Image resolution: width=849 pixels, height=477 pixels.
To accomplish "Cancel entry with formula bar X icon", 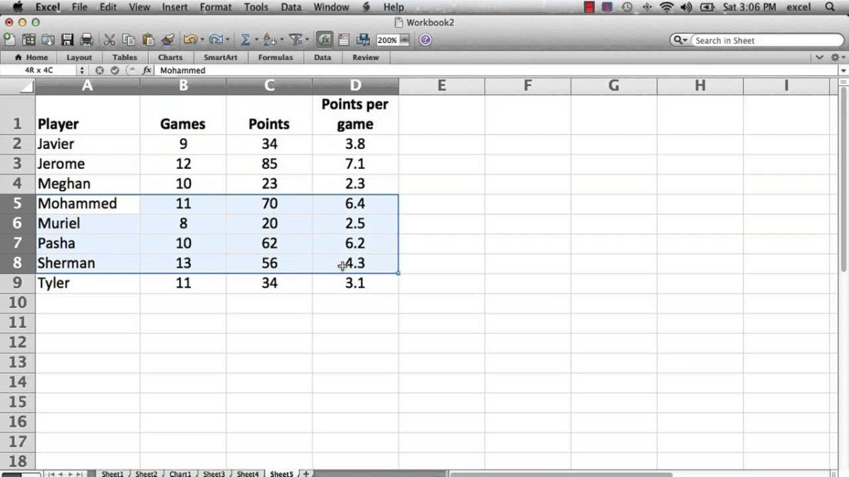I will 100,70.
